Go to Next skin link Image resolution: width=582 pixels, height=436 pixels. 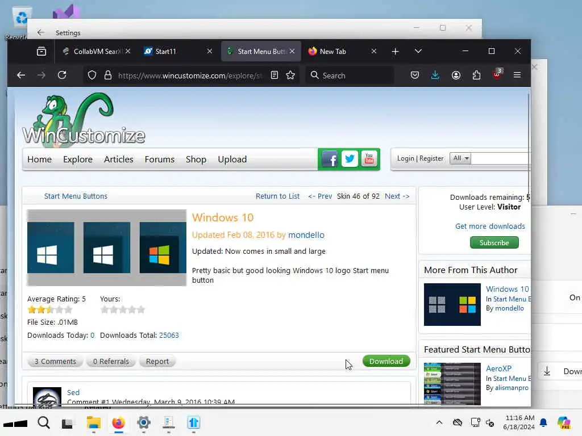coord(397,196)
